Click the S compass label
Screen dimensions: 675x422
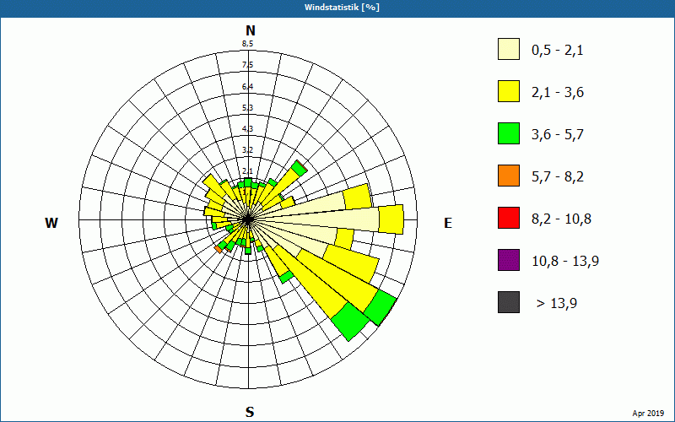(x=250, y=412)
